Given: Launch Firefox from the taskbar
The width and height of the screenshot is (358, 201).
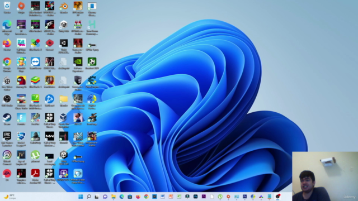Looking at the screenshot, I should click(x=138, y=197).
